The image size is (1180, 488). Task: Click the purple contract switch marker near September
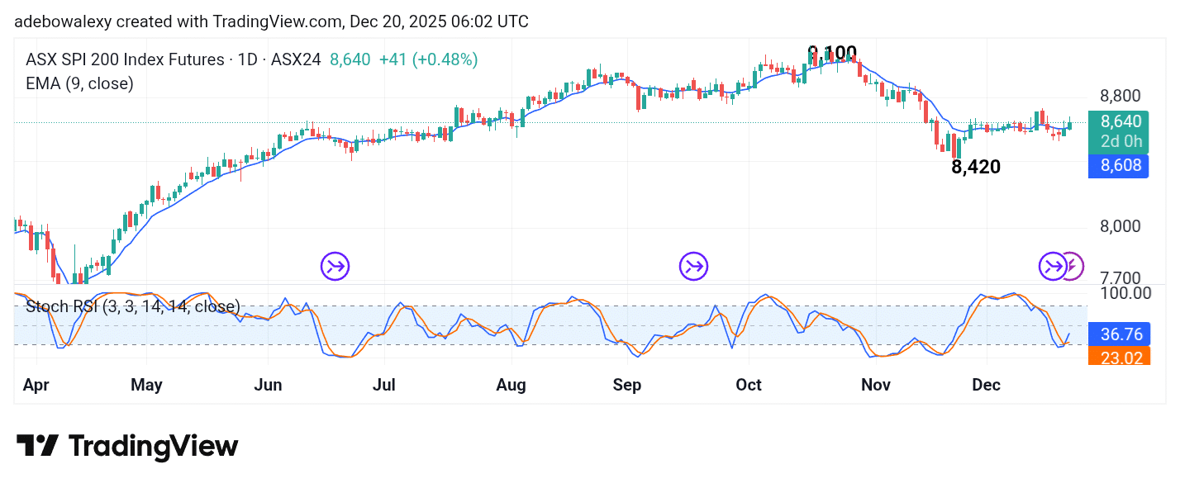[x=692, y=266]
